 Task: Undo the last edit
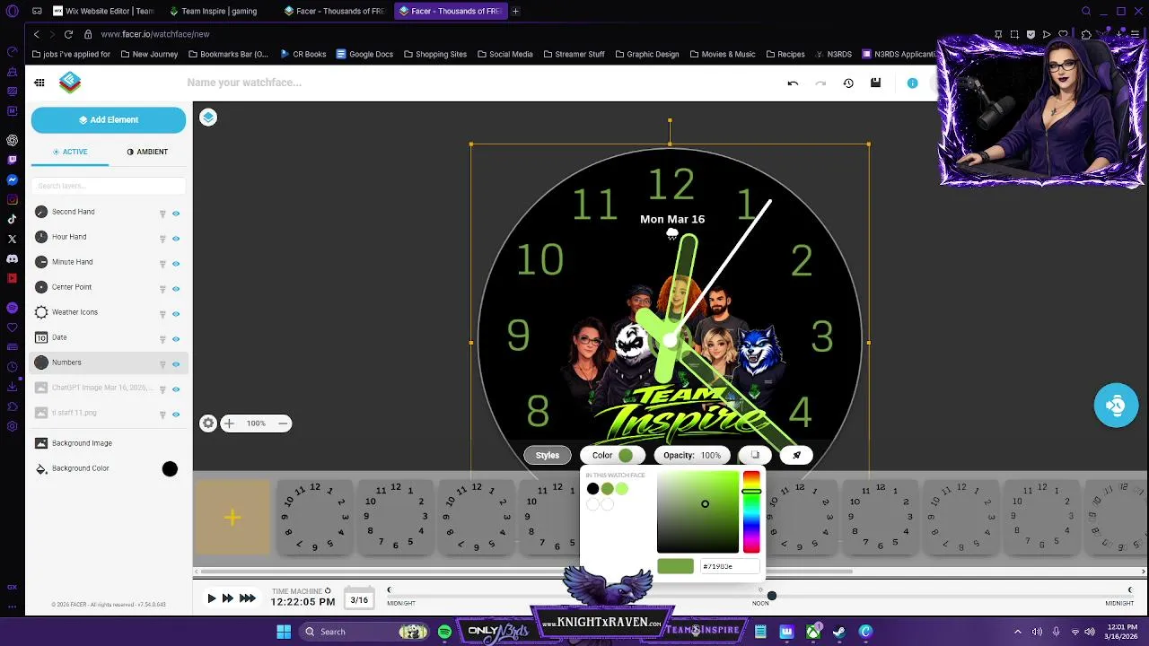(x=793, y=83)
